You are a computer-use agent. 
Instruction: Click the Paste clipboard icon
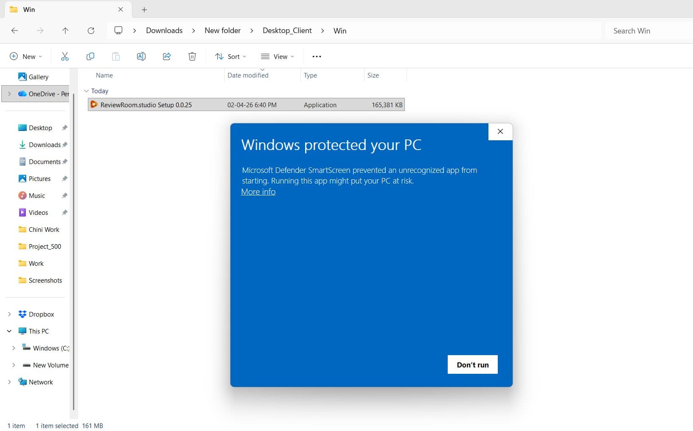[115, 56]
